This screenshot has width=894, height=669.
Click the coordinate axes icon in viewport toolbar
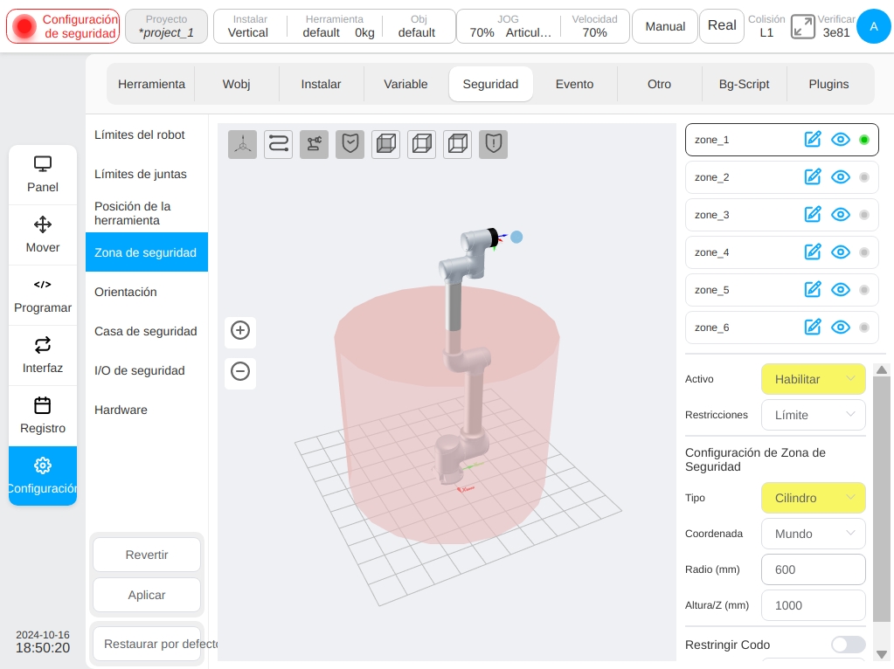242,143
